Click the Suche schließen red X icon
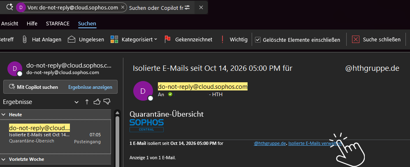The height and width of the screenshot is (167, 410). [356, 40]
